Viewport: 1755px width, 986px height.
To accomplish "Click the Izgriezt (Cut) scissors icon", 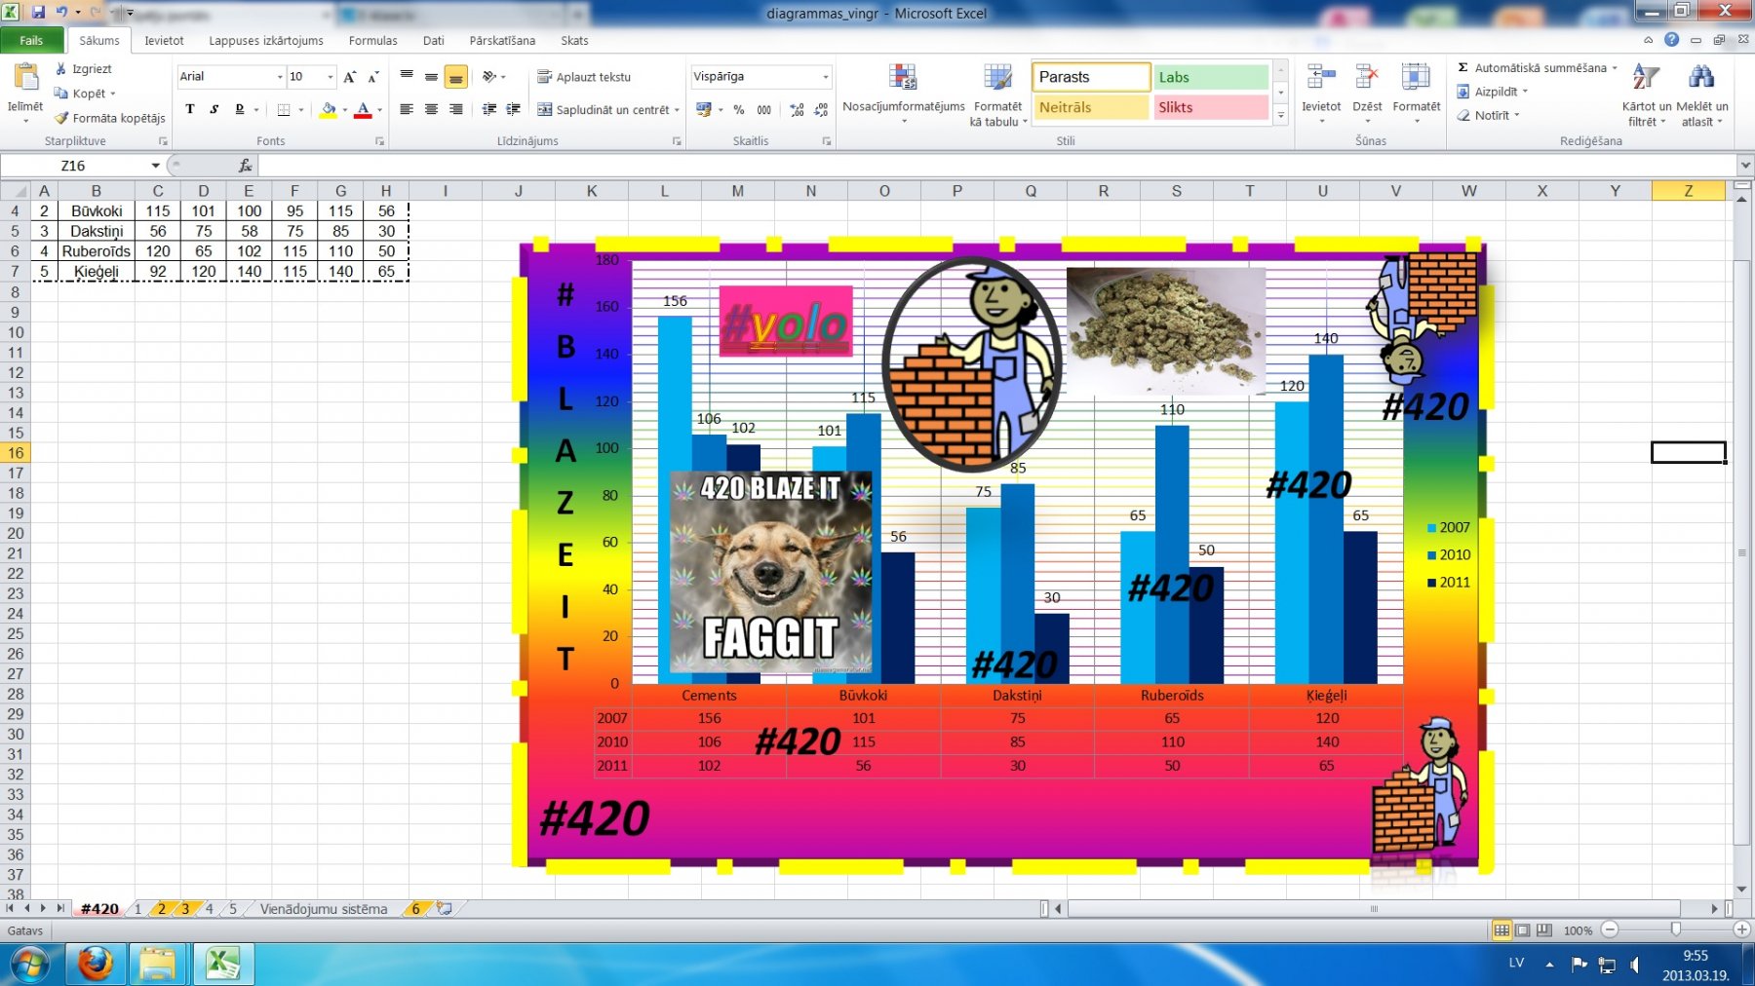I will click(x=61, y=69).
